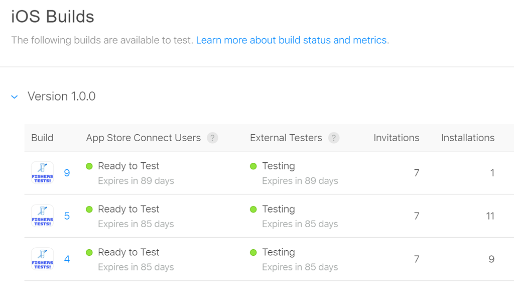This screenshot has width=514, height=301.
Task: Click green Testing status dot for build 4
Action: click(253, 253)
